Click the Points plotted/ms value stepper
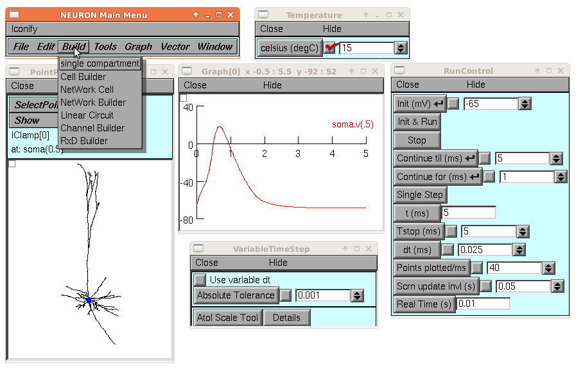 [x=548, y=268]
